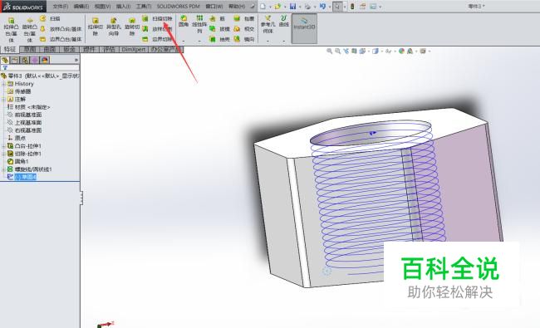Click the Select cursor tool
Image resolution: width=540 pixels, height=328 pixels.
tap(337, 6)
